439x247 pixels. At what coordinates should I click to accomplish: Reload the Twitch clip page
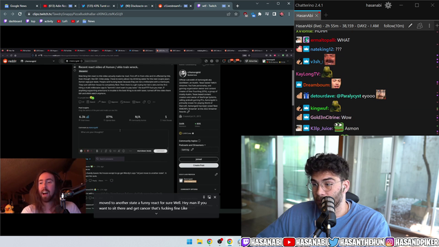(20, 14)
